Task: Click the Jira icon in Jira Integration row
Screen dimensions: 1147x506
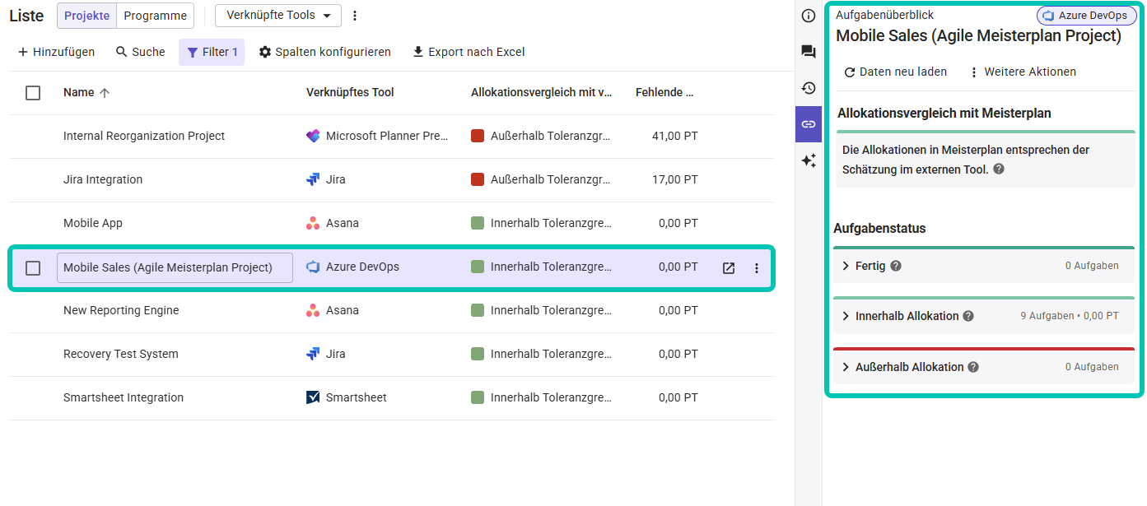Action: [x=313, y=179]
